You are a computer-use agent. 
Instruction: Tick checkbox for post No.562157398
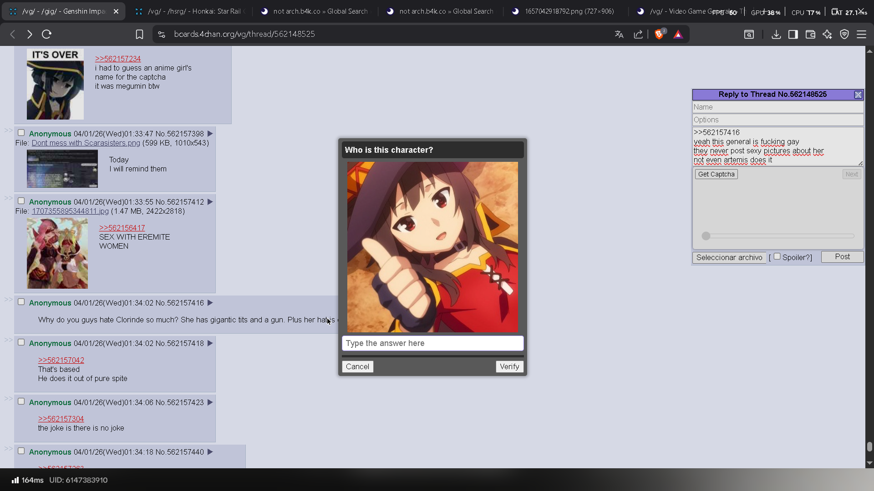click(21, 133)
